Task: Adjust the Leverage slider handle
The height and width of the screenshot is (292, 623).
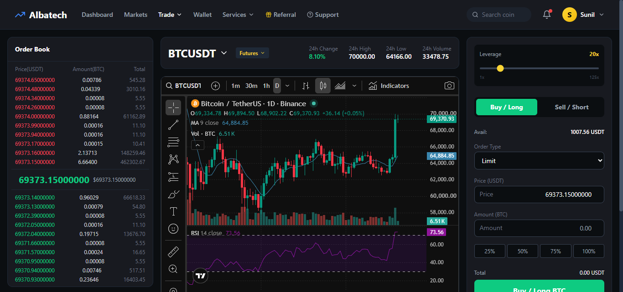Action: [500, 68]
